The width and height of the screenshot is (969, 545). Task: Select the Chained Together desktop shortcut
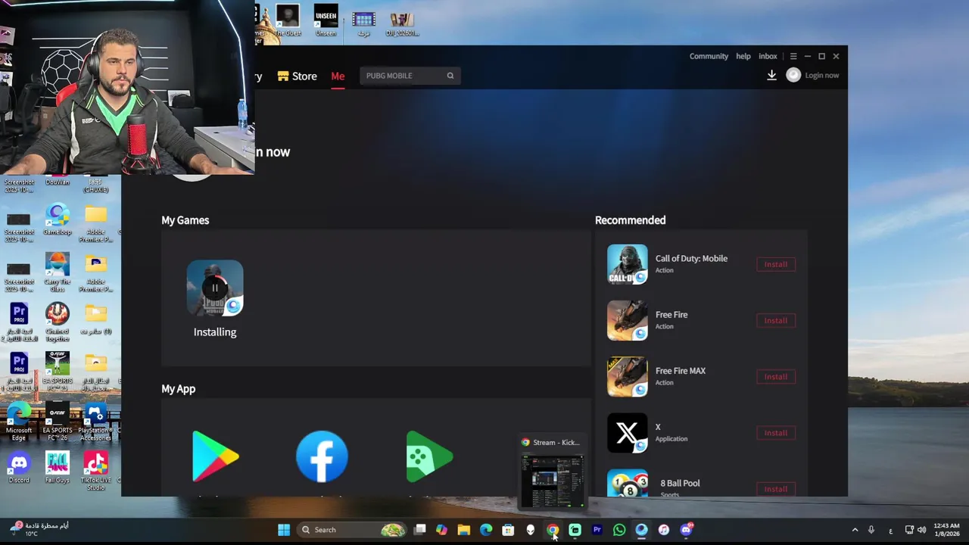57,322
